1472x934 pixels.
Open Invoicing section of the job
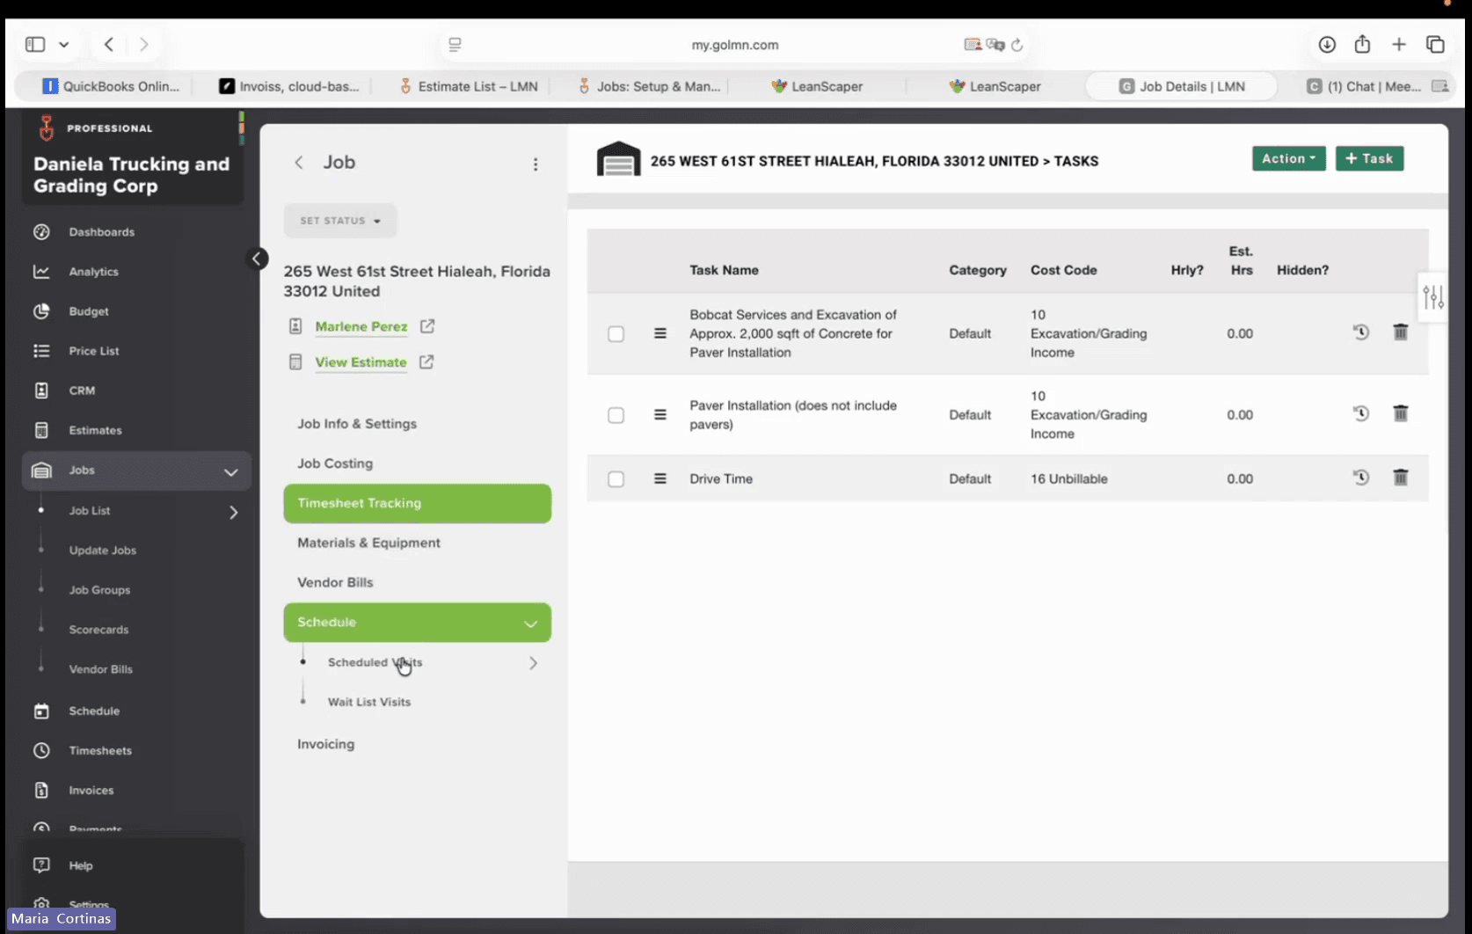click(x=325, y=744)
